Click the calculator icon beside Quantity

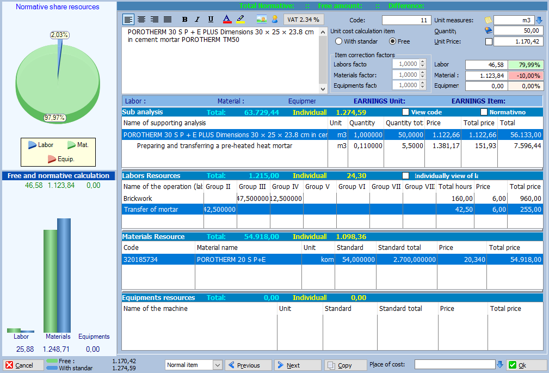(x=488, y=30)
